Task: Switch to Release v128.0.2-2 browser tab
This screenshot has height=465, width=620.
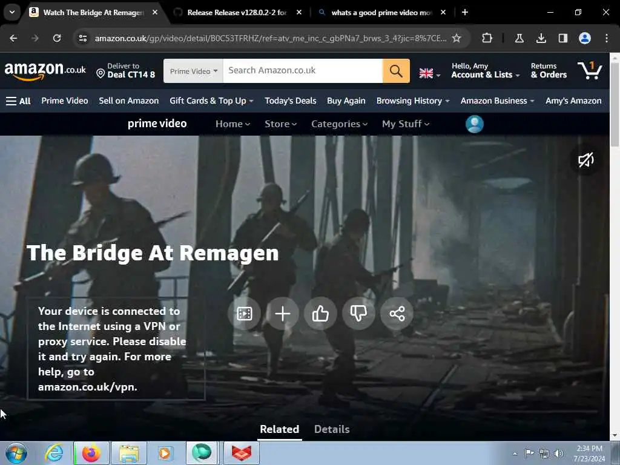Action: pos(237,12)
